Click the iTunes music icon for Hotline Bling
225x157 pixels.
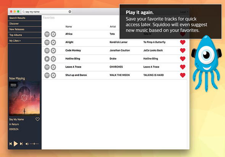(53, 59)
